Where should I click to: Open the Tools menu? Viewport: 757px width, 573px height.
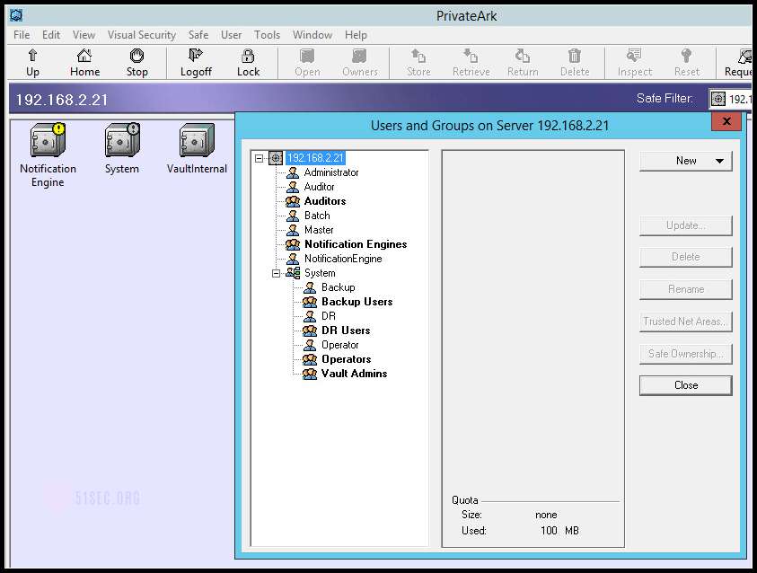click(x=267, y=35)
